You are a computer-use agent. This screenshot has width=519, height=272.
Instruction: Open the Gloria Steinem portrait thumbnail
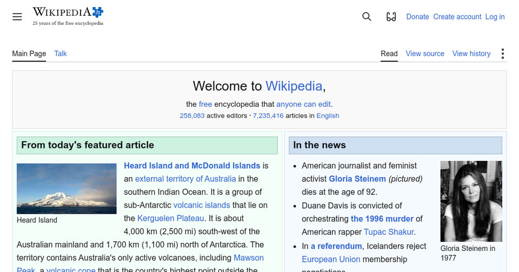[x=471, y=201]
